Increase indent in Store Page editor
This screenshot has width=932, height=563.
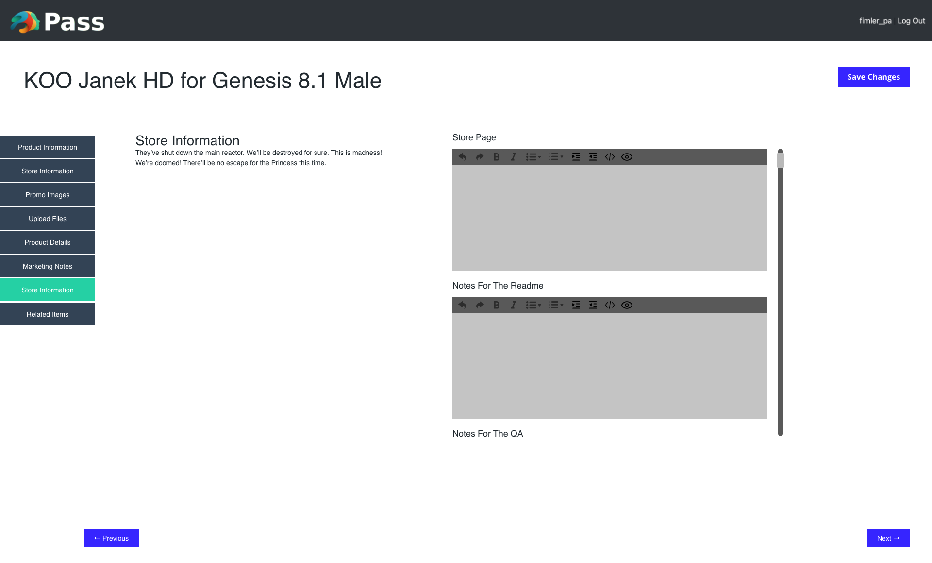coord(576,157)
